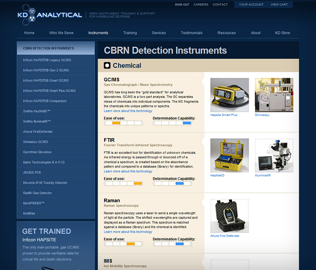The width and height of the screenshot is (316, 270).
Task: Open the yellow HazMatID case image
Action: (230, 155)
